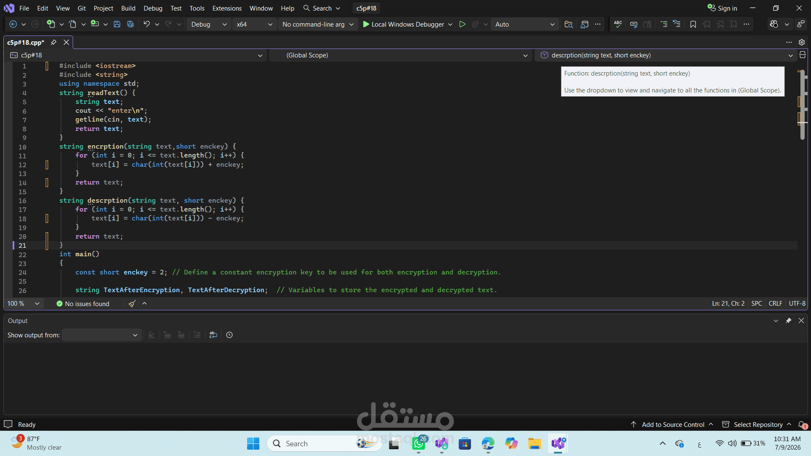Click the ABC spell checker icon
This screenshot has width=811, height=456.
click(x=618, y=24)
